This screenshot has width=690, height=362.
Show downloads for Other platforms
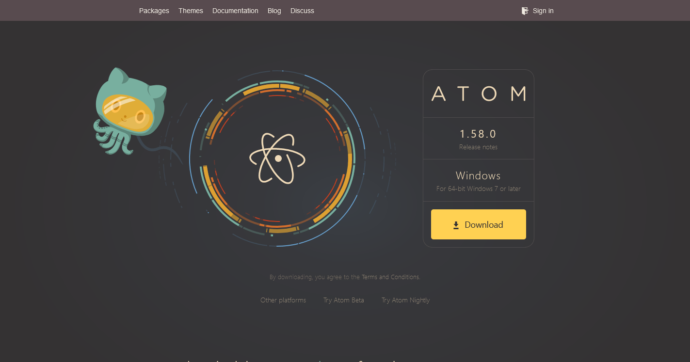coord(283,300)
